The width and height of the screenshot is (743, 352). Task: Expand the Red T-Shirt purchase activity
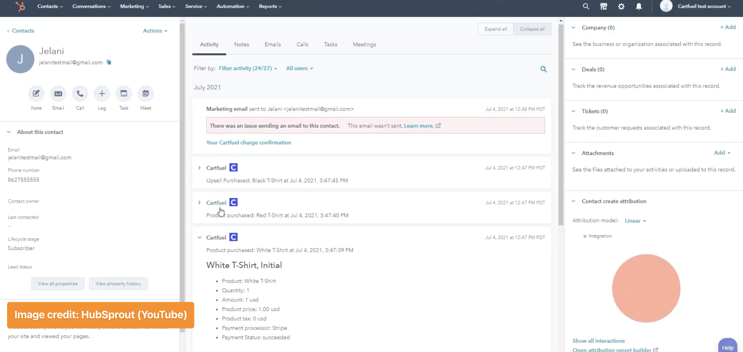[x=199, y=202]
